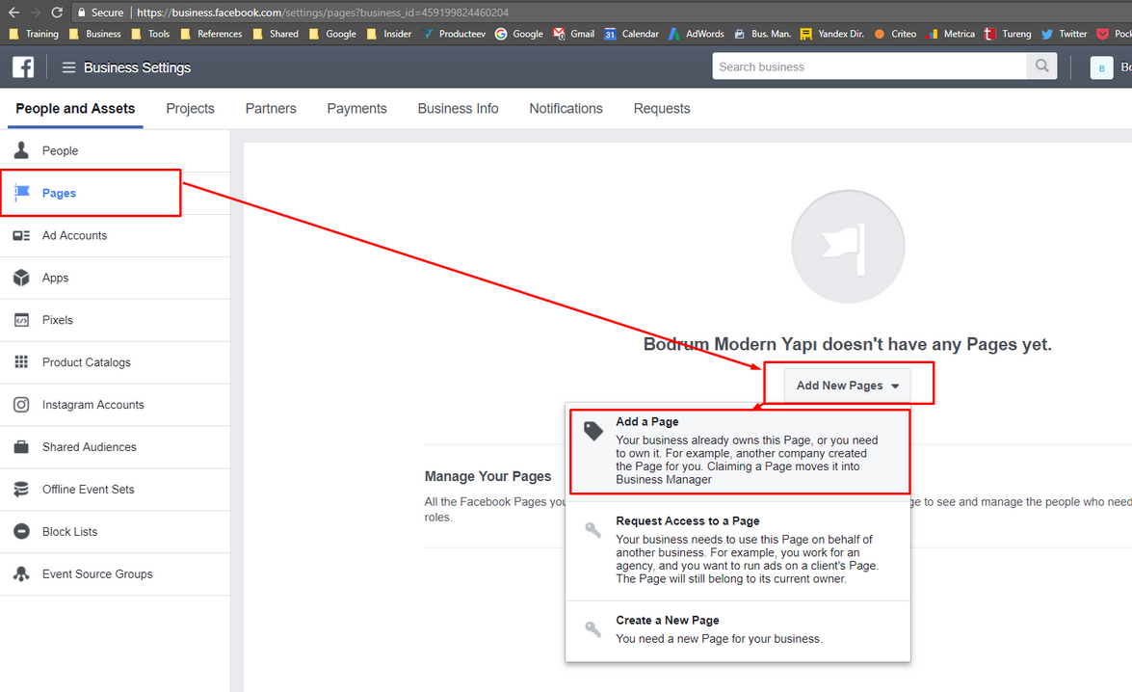Click the Facebook logo icon
The image size is (1132, 692).
coord(23,67)
